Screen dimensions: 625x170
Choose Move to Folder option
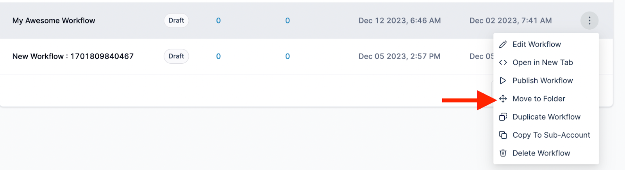539,99
